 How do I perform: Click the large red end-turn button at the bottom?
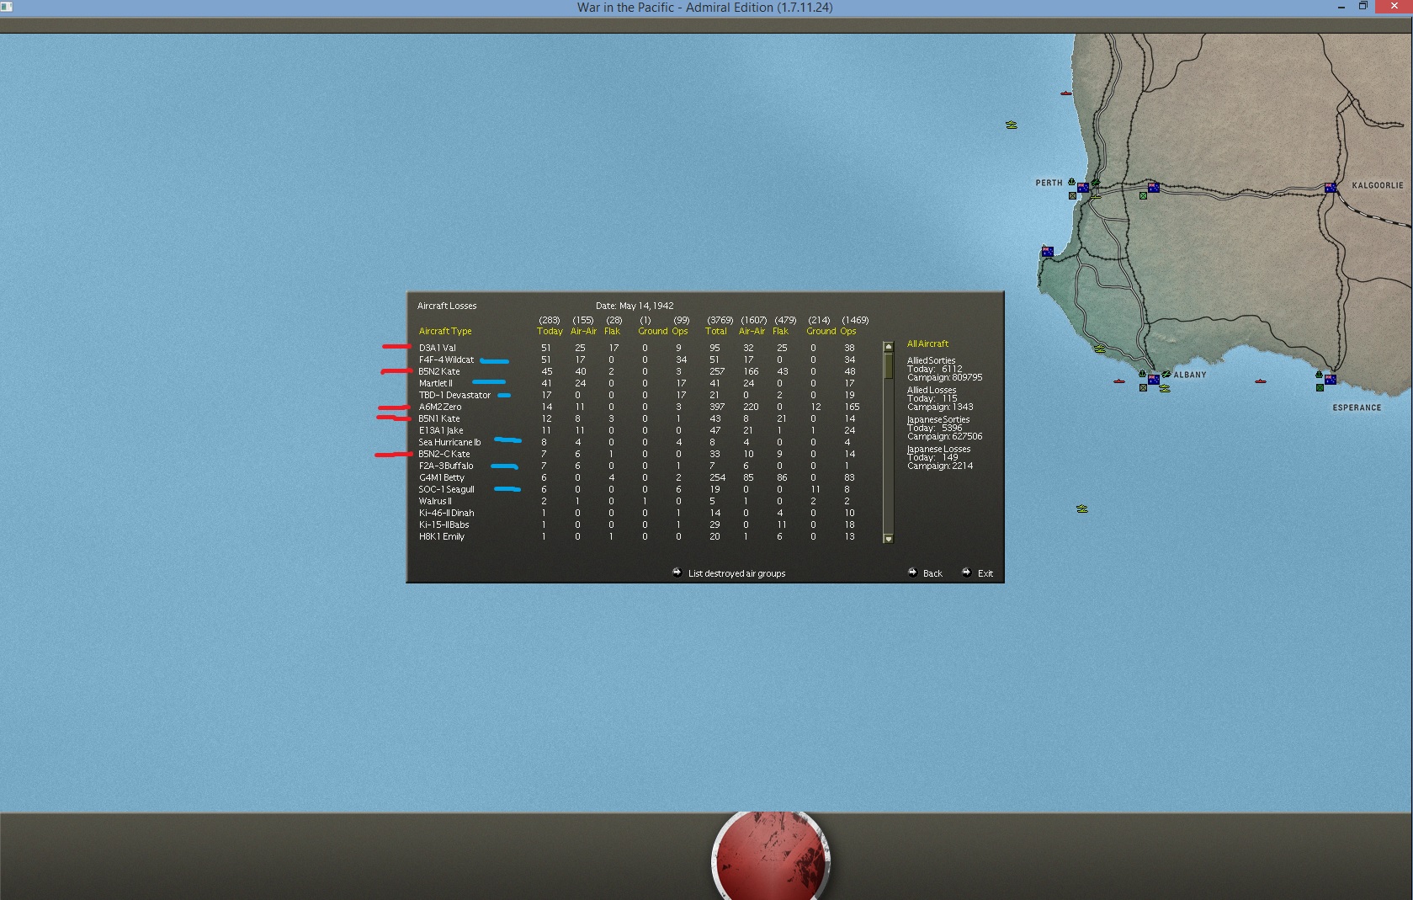coord(771,856)
